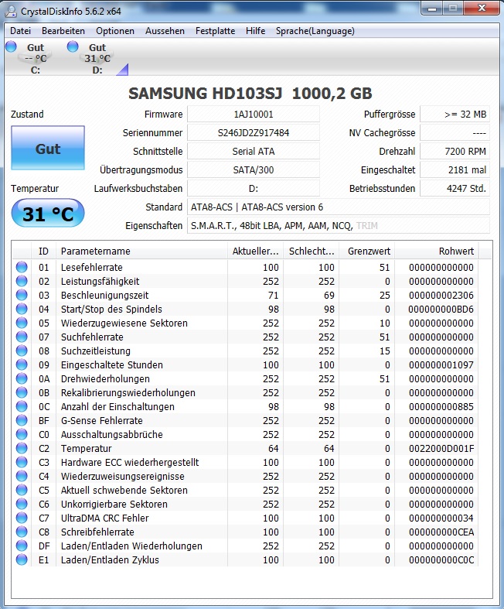Open the Sprache(Language) menu
Image resolution: width=504 pixels, height=609 pixels.
click(315, 31)
